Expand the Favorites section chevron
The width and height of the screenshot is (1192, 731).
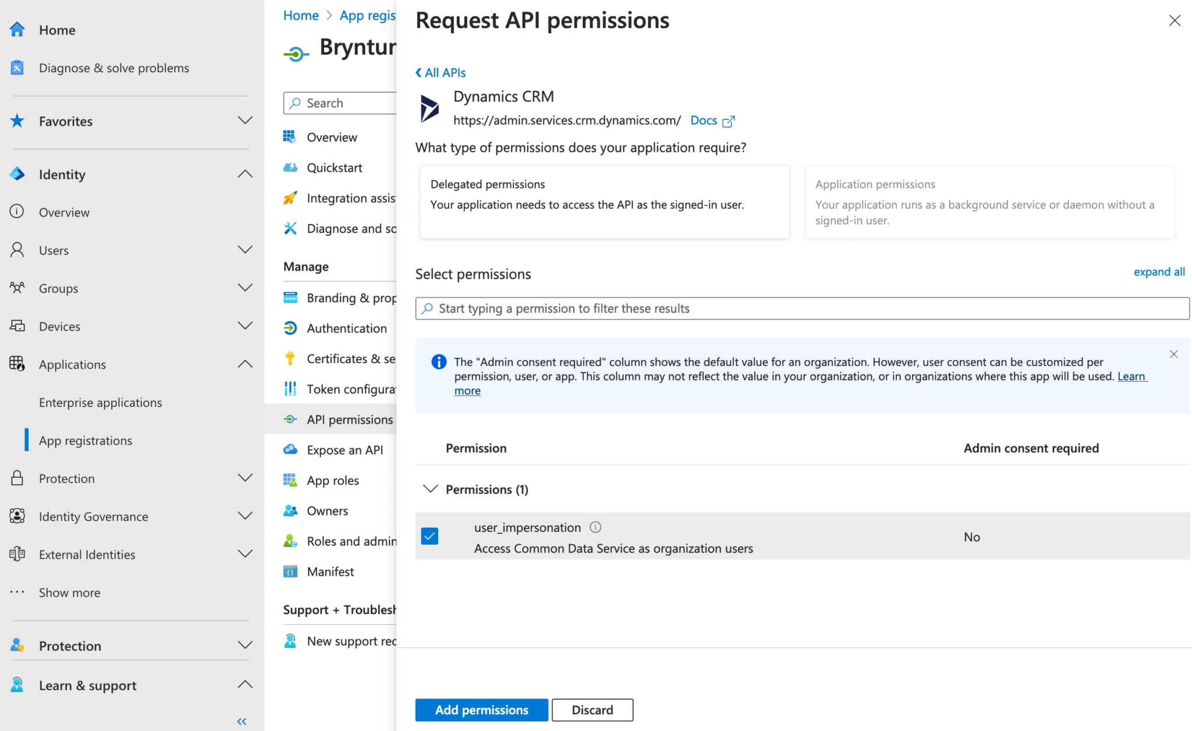[x=245, y=120]
